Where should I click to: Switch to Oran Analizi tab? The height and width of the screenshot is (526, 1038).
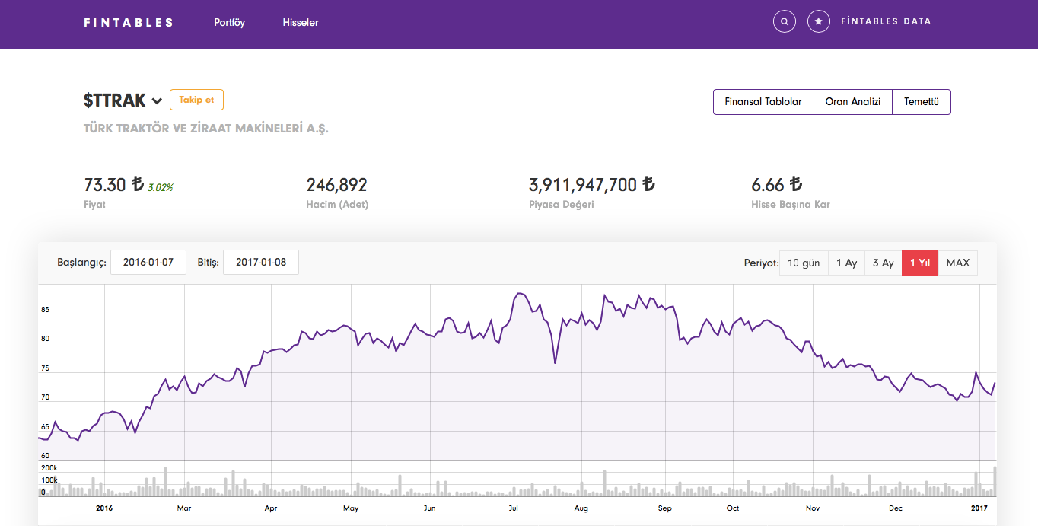tap(853, 102)
